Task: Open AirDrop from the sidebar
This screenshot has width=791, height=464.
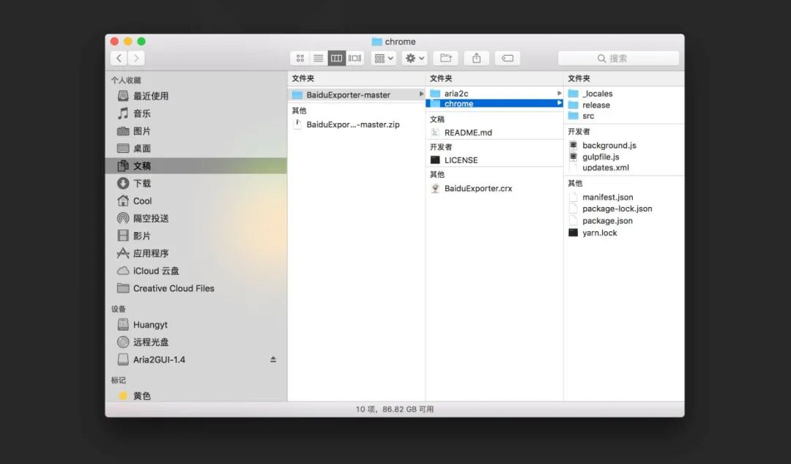Action: point(149,218)
